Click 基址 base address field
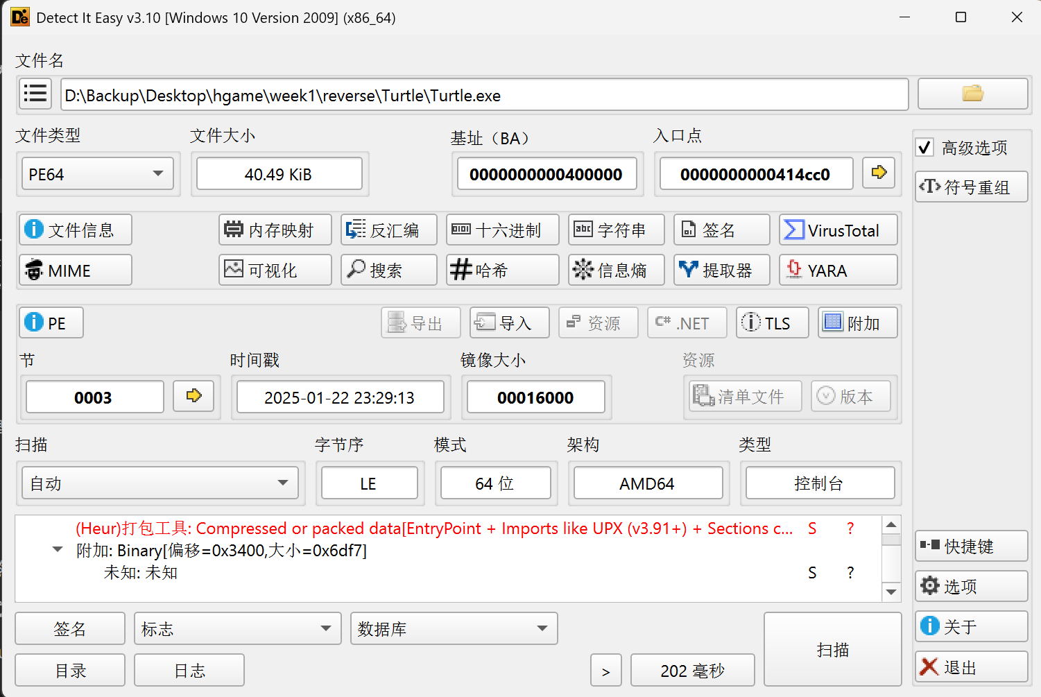 (547, 174)
